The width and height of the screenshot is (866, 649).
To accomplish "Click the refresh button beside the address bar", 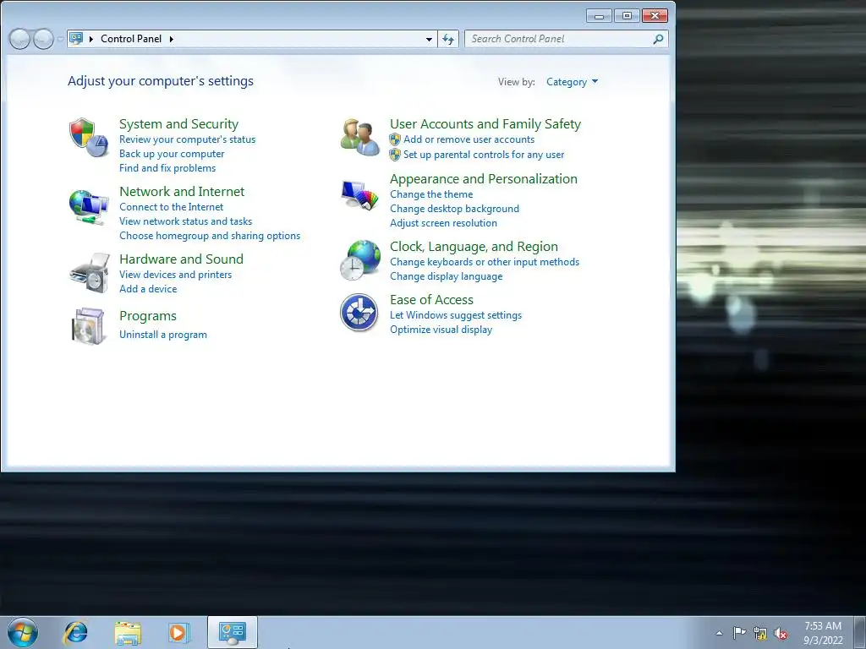I will click(x=448, y=39).
